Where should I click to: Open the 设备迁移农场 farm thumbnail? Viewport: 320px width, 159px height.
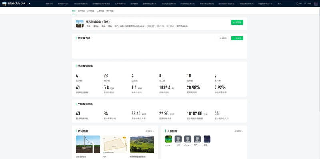pos(88,144)
